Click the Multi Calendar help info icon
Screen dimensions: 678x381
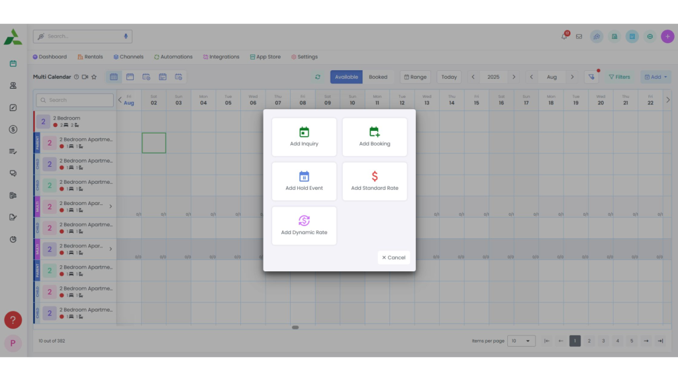click(x=77, y=77)
